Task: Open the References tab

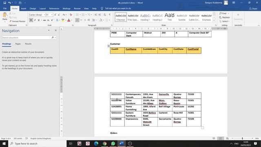Action: point(54,9)
